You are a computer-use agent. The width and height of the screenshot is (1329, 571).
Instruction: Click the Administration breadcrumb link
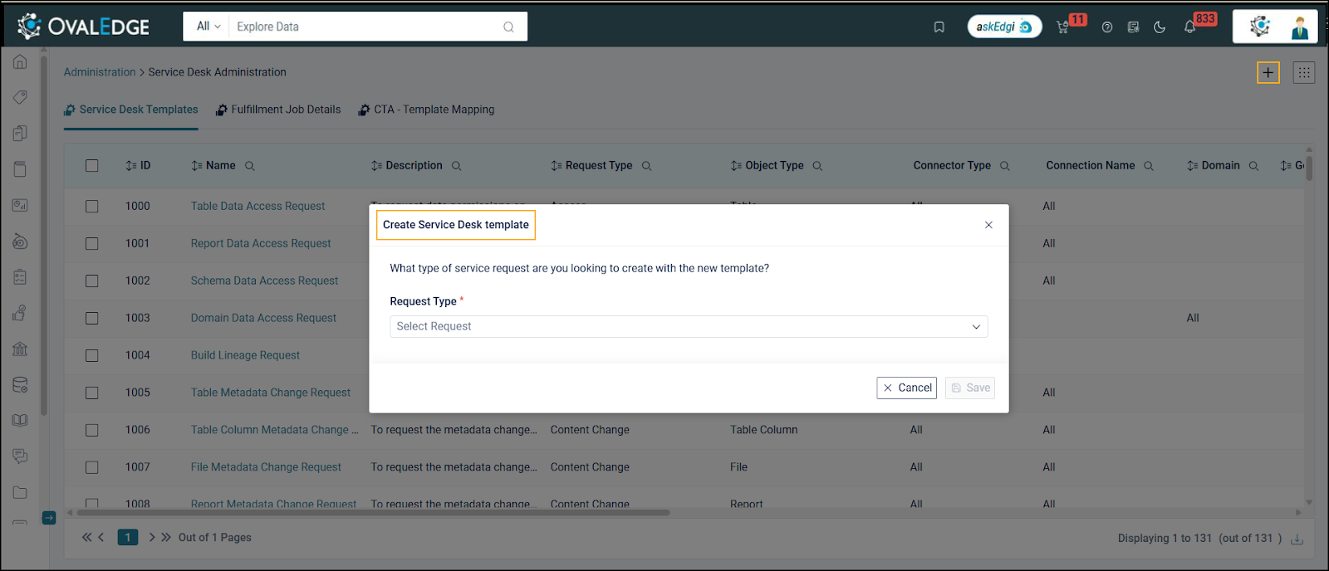100,72
